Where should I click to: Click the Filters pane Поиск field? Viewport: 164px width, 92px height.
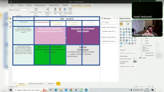pyautogui.click(x=109, y=22)
